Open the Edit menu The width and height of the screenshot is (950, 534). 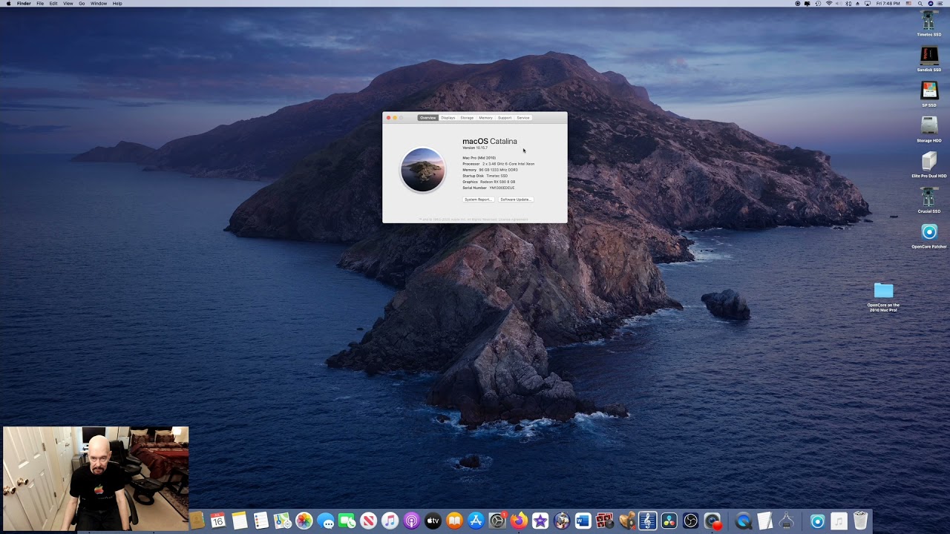[x=53, y=4]
